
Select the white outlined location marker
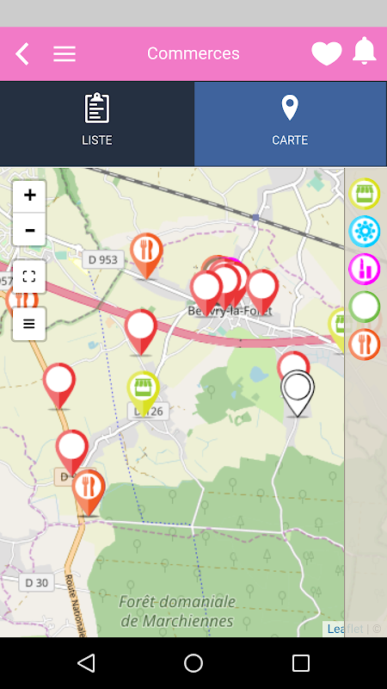pos(298,392)
